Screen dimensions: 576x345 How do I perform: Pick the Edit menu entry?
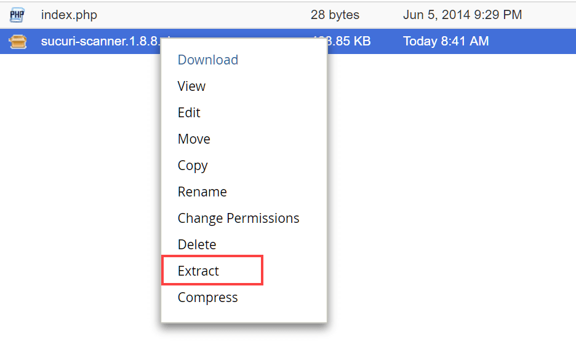[x=189, y=112]
